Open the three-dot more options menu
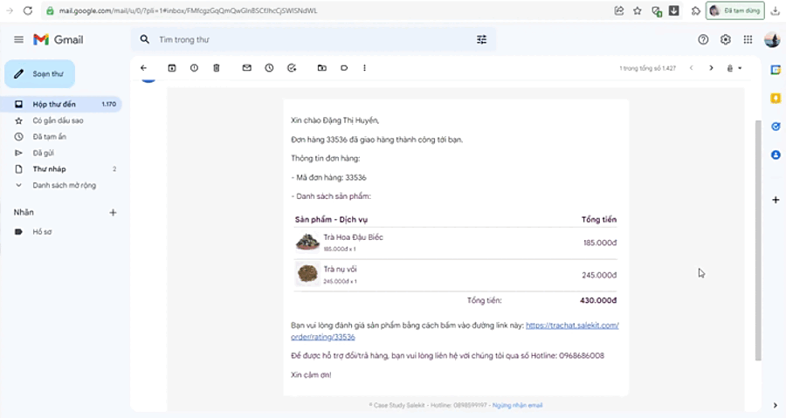Image resolution: width=786 pixels, height=418 pixels. pyautogui.click(x=365, y=68)
